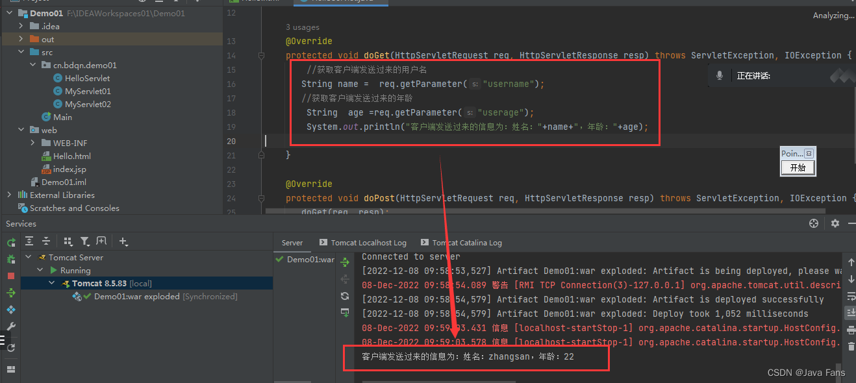Toggle fold marker at doGet method line
This screenshot has width=856, height=383.
261,56
